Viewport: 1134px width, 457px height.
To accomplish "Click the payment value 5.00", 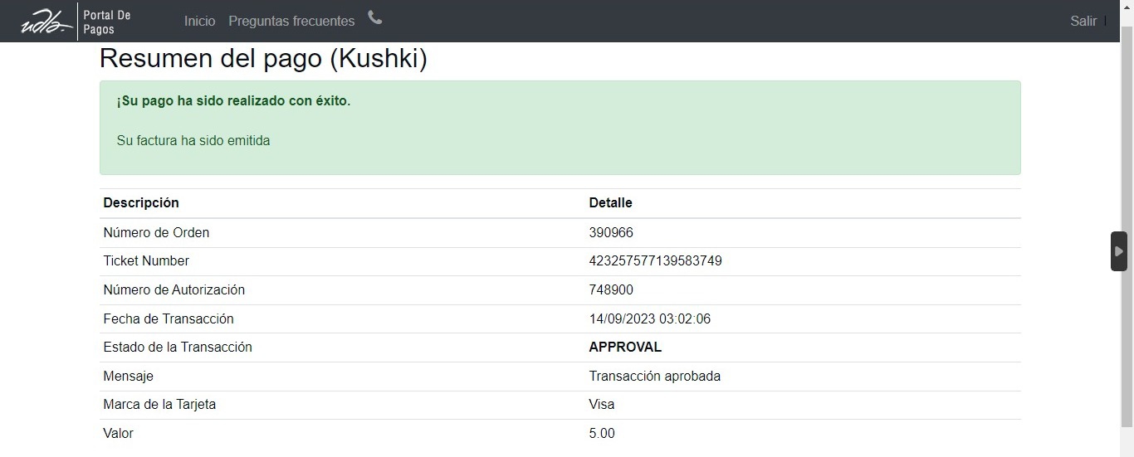I will click(x=602, y=434).
